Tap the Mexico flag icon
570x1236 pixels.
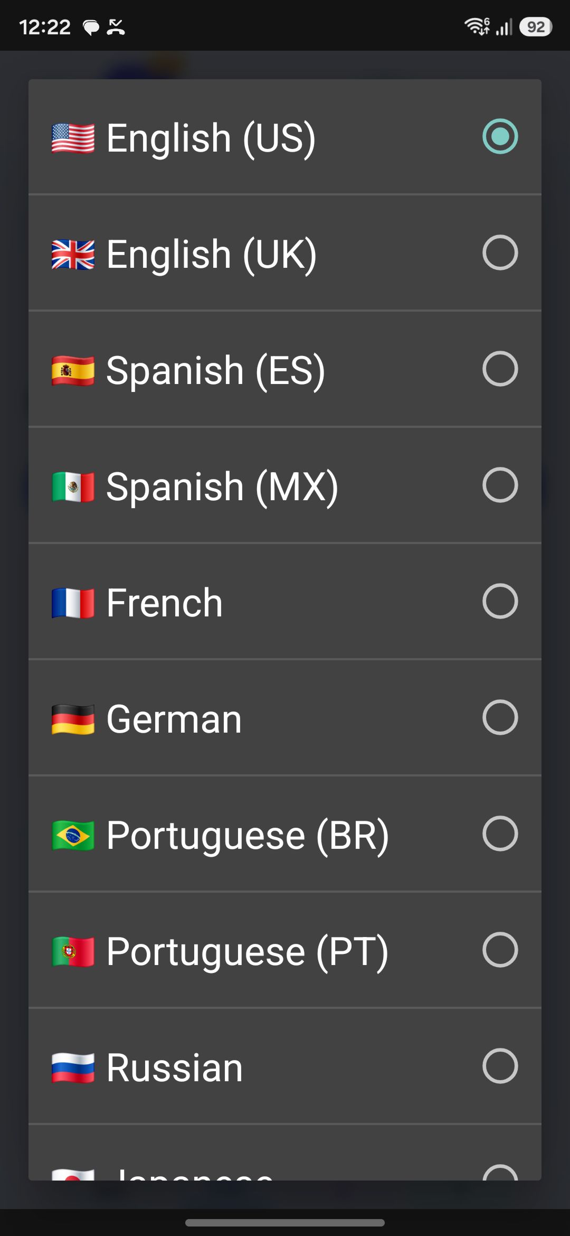[x=73, y=486]
